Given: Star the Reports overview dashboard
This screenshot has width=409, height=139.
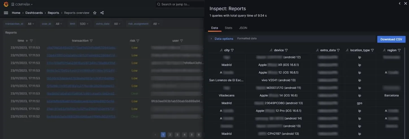Looking at the screenshot, I should pos(95,13).
